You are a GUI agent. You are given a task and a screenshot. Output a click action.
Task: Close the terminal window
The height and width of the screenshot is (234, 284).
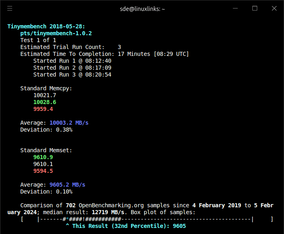tap(274, 9)
